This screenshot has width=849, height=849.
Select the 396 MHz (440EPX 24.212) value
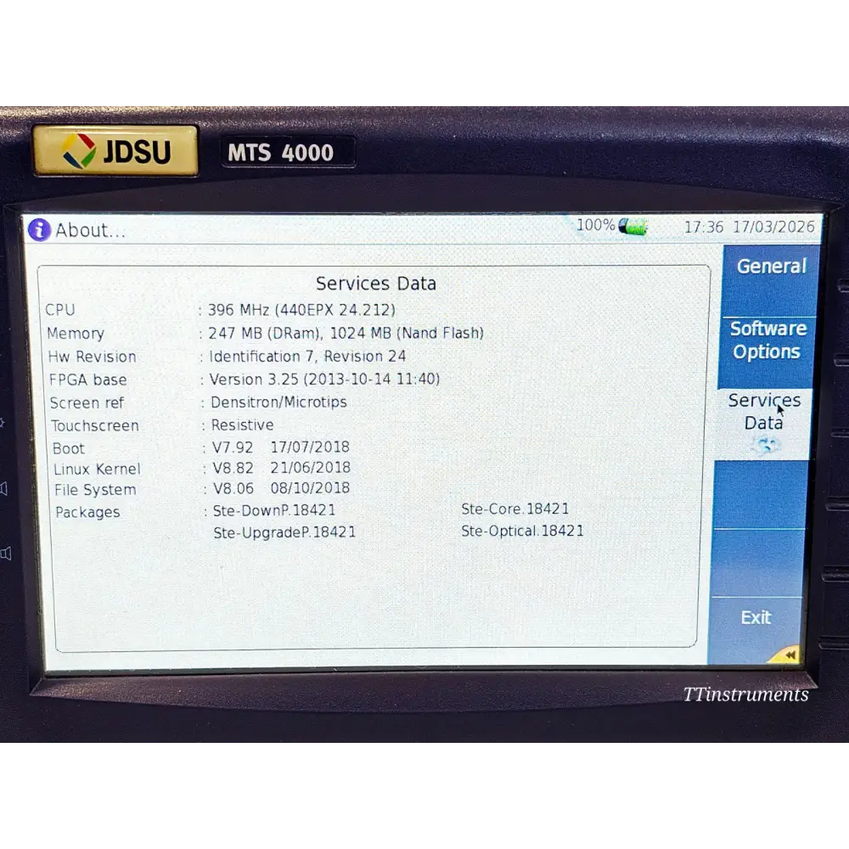pyautogui.click(x=301, y=310)
